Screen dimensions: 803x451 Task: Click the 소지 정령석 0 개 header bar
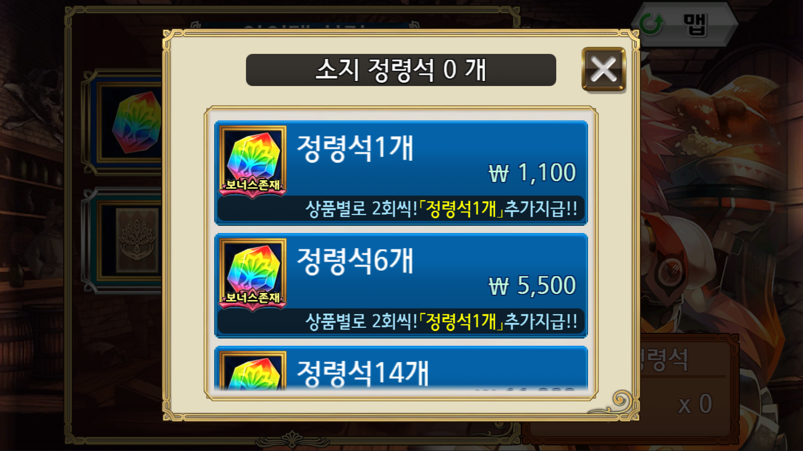pyautogui.click(x=401, y=70)
